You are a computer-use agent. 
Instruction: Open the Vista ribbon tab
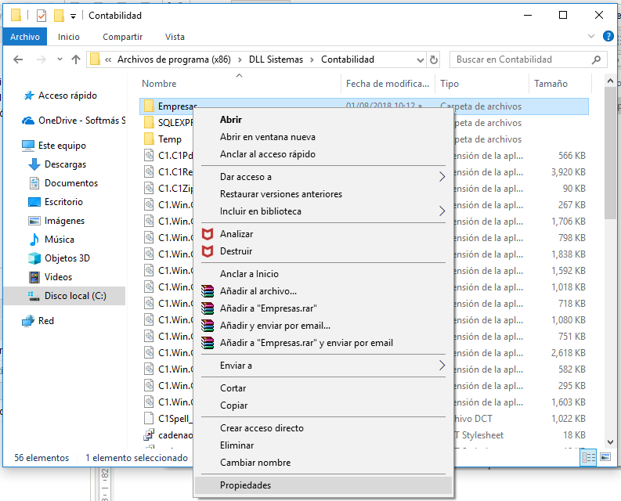click(x=175, y=37)
